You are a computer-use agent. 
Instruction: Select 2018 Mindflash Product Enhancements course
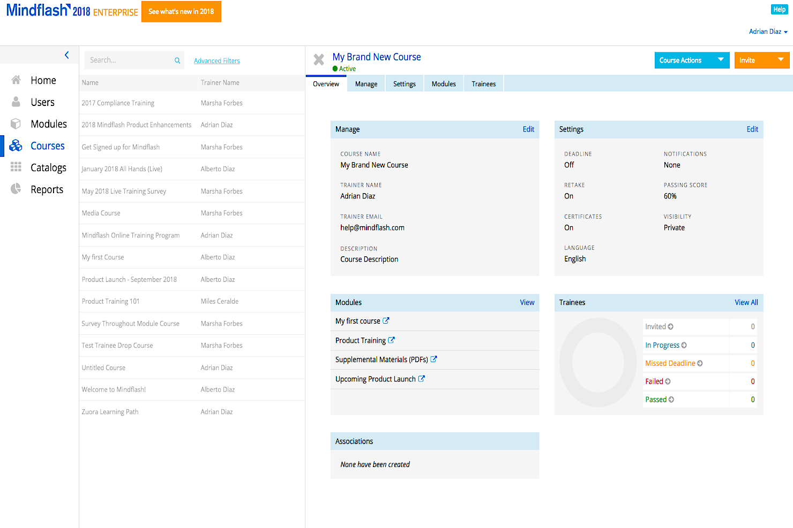point(192,125)
